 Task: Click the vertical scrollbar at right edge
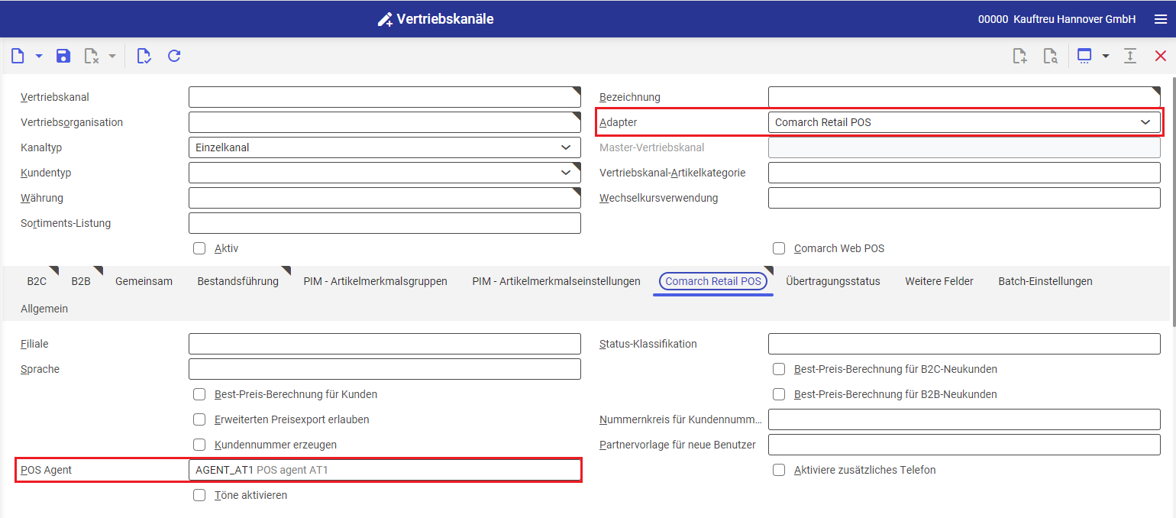point(1173,202)
